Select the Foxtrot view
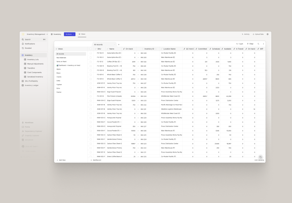292x203 pixels. 71,92
